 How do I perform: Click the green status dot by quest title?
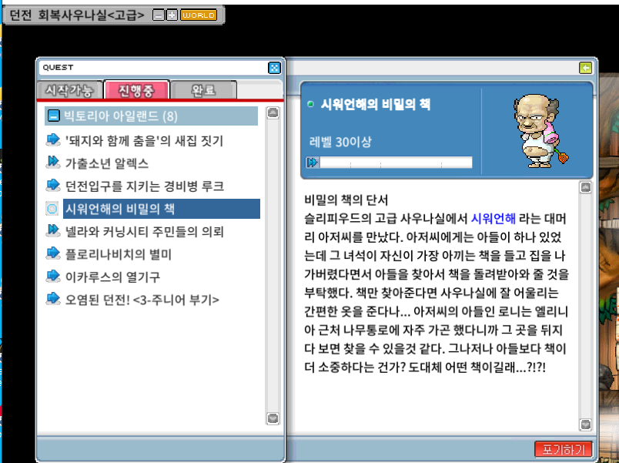[311, 104]
